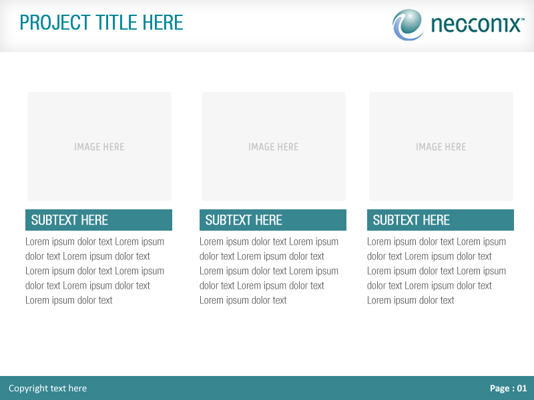
Task: Click IMAGE HERE label in left placeholder
Action: pos(99,147)
